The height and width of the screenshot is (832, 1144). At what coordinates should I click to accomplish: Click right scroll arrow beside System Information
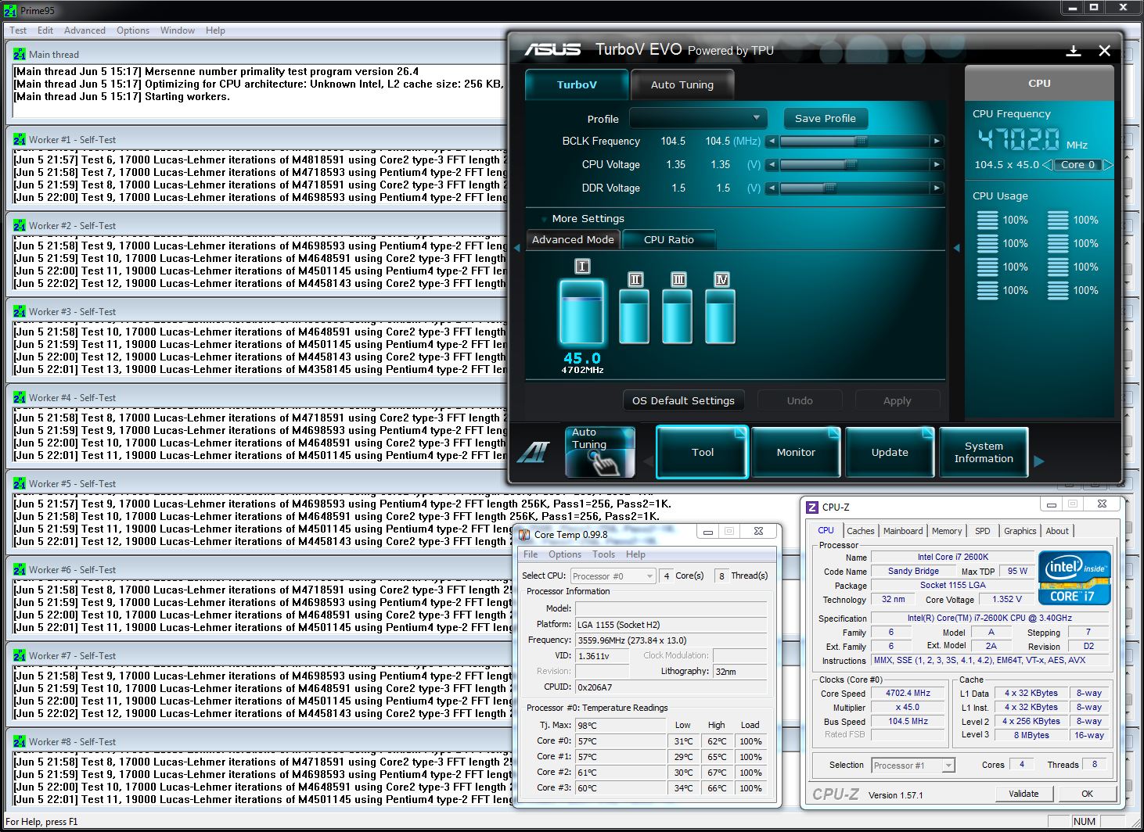pyautogui.click(x=1039, y=461)
